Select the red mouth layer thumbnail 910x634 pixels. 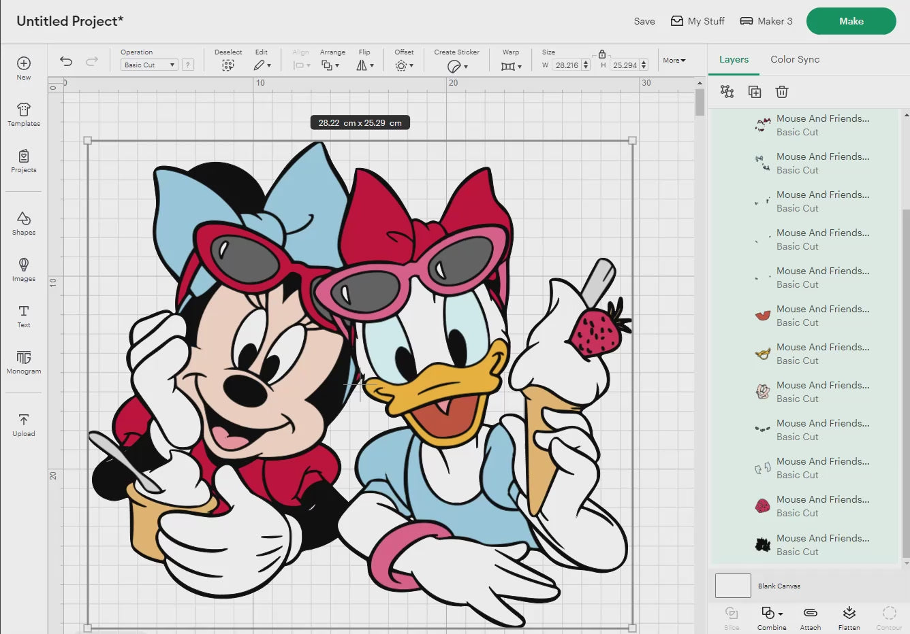pyautogui.click(x=763, y=316)
